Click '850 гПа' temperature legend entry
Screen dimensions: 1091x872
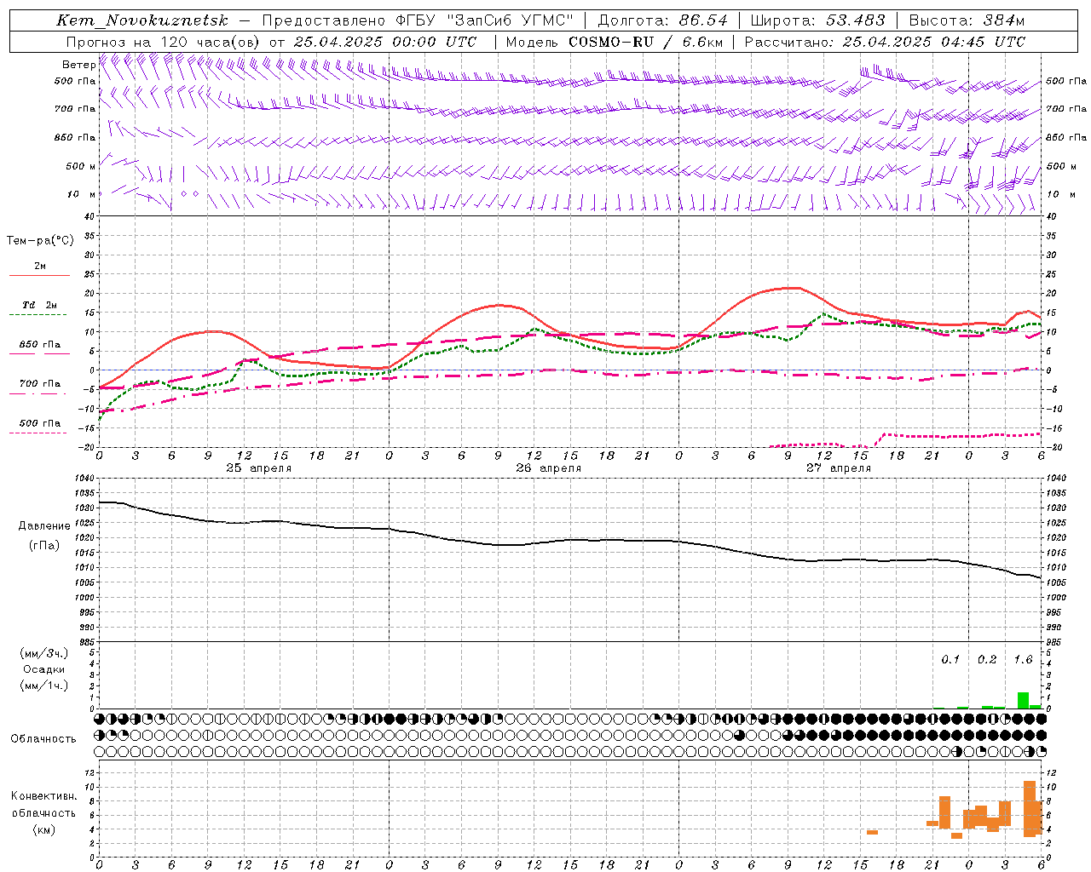pos(40,345)
